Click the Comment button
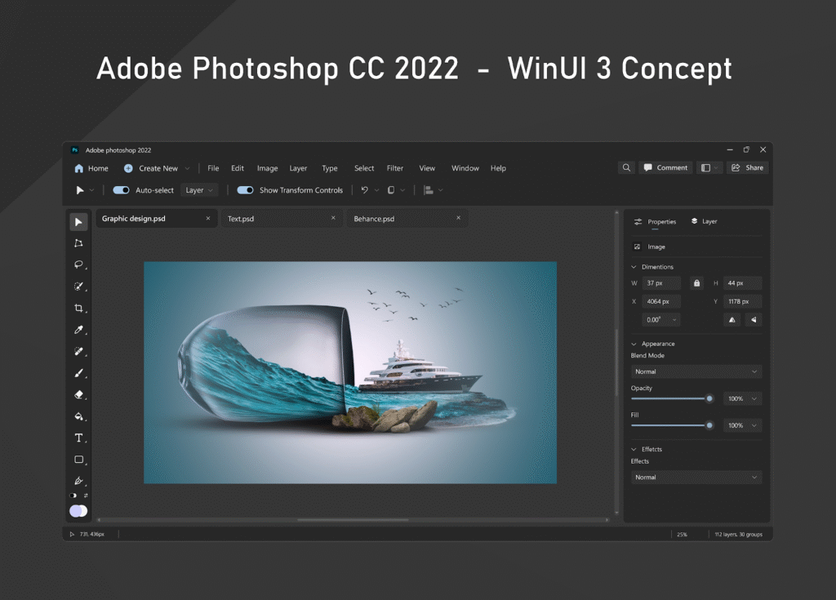 (x=666, y=167)
